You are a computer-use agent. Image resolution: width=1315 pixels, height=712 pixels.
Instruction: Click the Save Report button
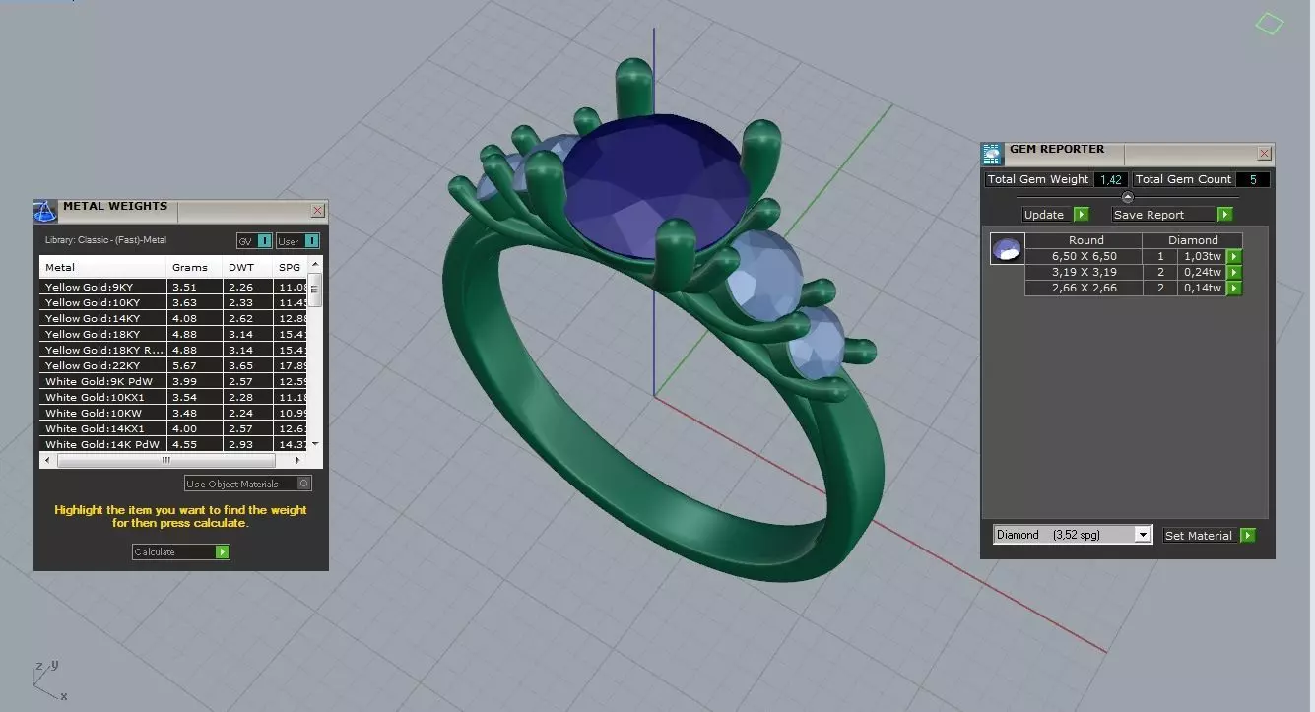click(x=1172, y=215)
